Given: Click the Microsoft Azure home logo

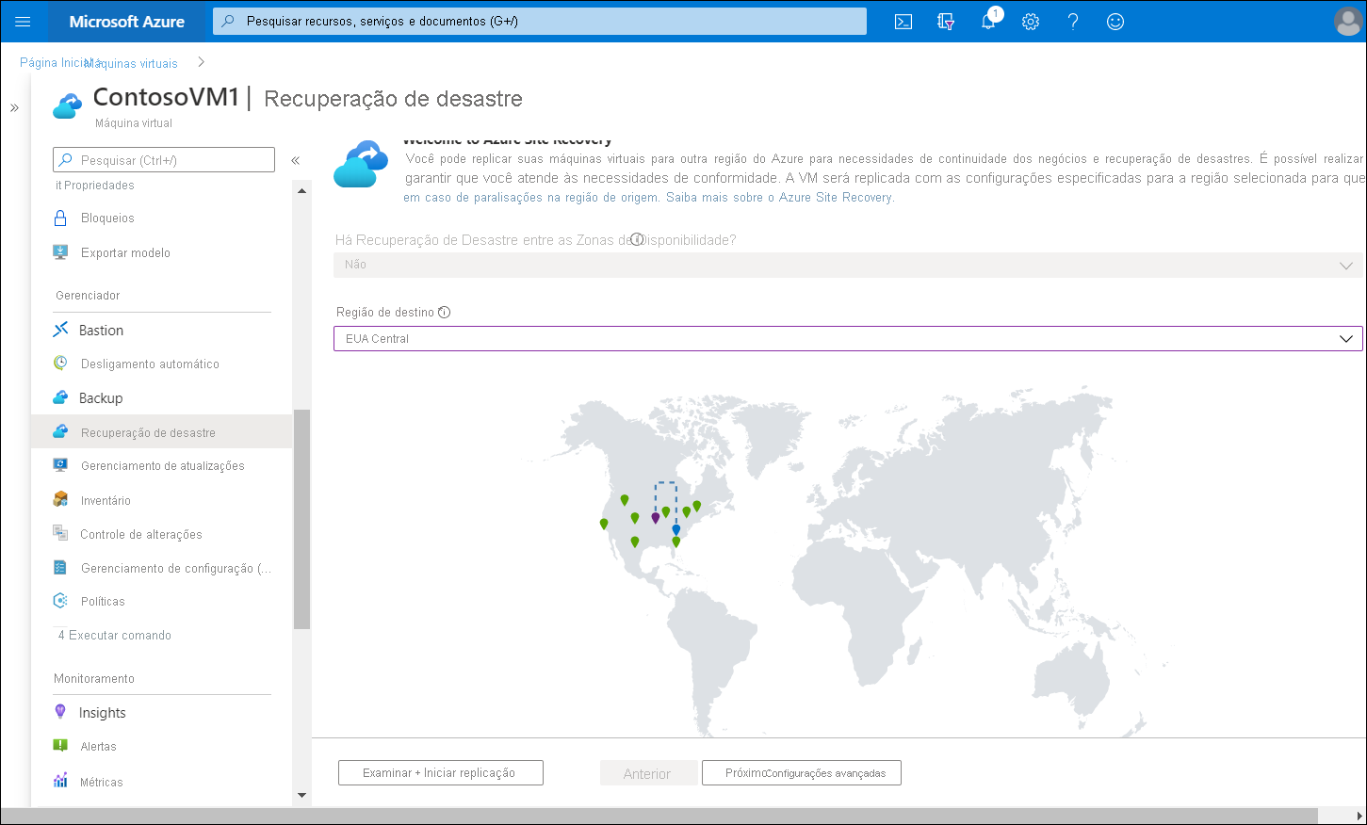Looking at the screenshot, I should tap(126, 22).
